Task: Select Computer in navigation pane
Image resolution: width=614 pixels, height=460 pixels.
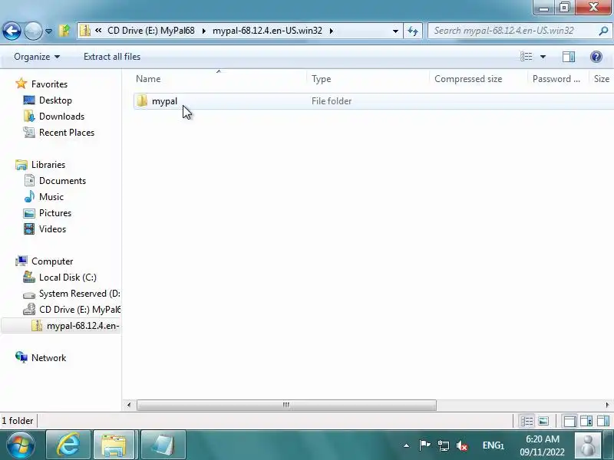Action: (x=52, y=261)
